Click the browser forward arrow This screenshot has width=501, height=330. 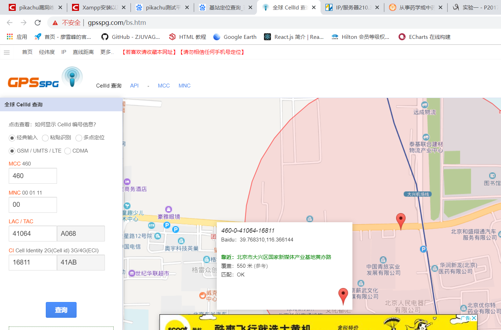pyautogui.click(x=23, y=23)
